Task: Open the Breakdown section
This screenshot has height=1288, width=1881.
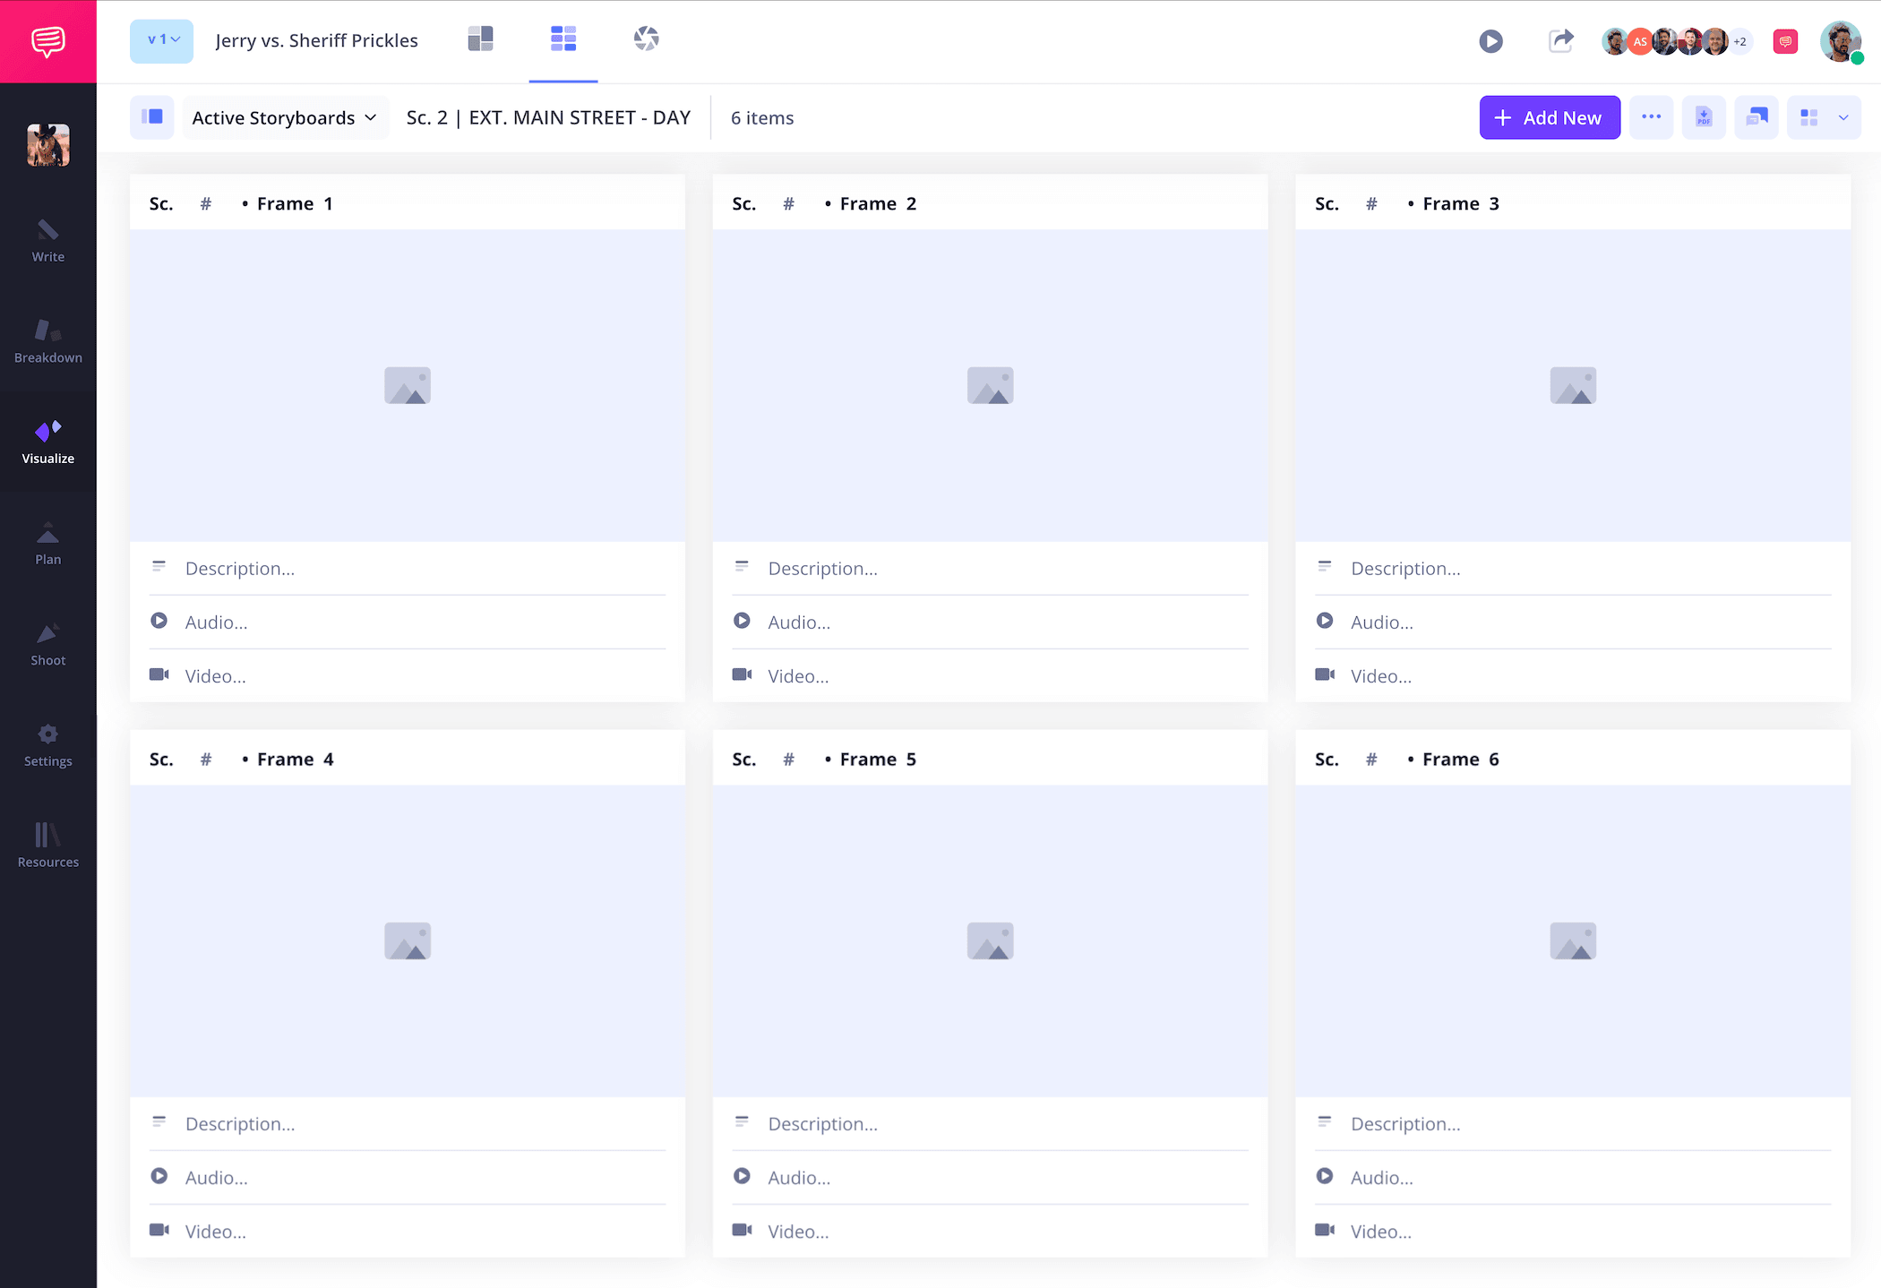Action: tap(48, 340)
